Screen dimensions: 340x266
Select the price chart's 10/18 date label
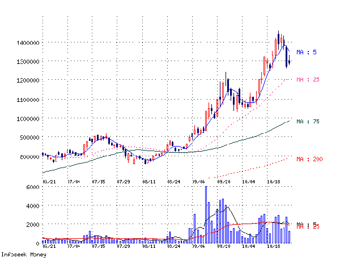[x=274, y=182]
